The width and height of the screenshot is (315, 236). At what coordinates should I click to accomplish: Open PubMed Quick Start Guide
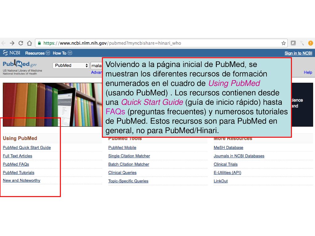pyautogui.click(x=27, y=148)
